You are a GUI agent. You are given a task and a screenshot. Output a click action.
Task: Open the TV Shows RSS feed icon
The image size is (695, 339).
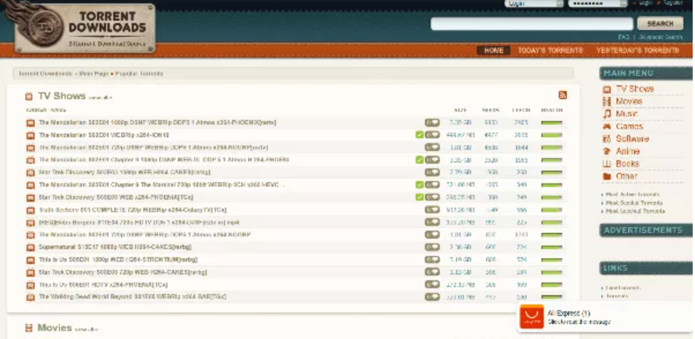tap(562, 95)
